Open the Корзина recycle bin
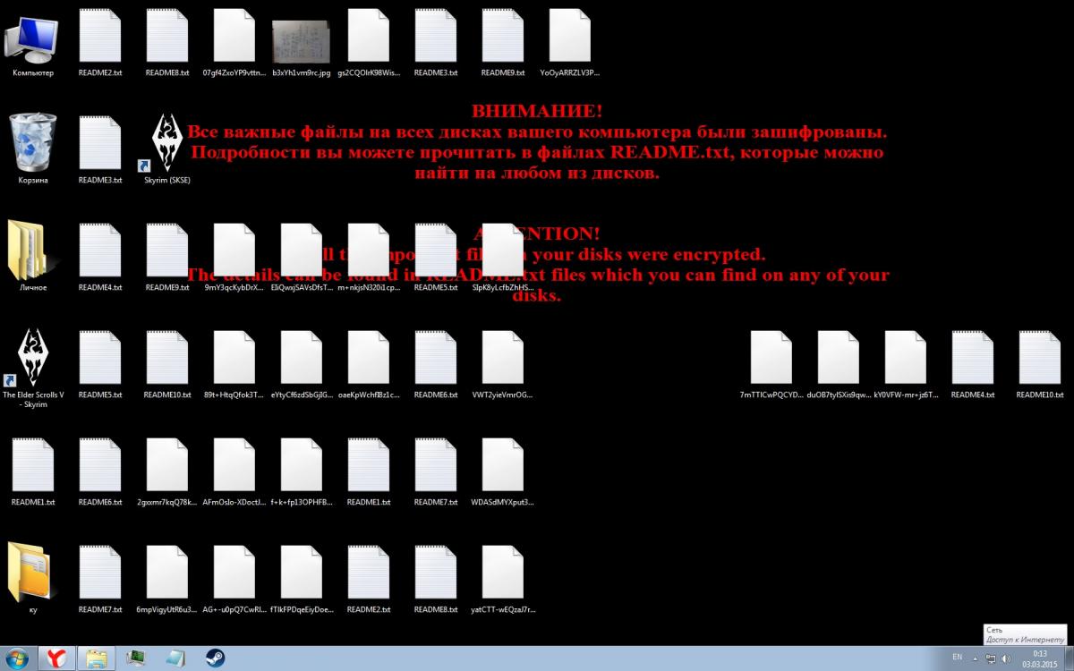 (32, 149)
